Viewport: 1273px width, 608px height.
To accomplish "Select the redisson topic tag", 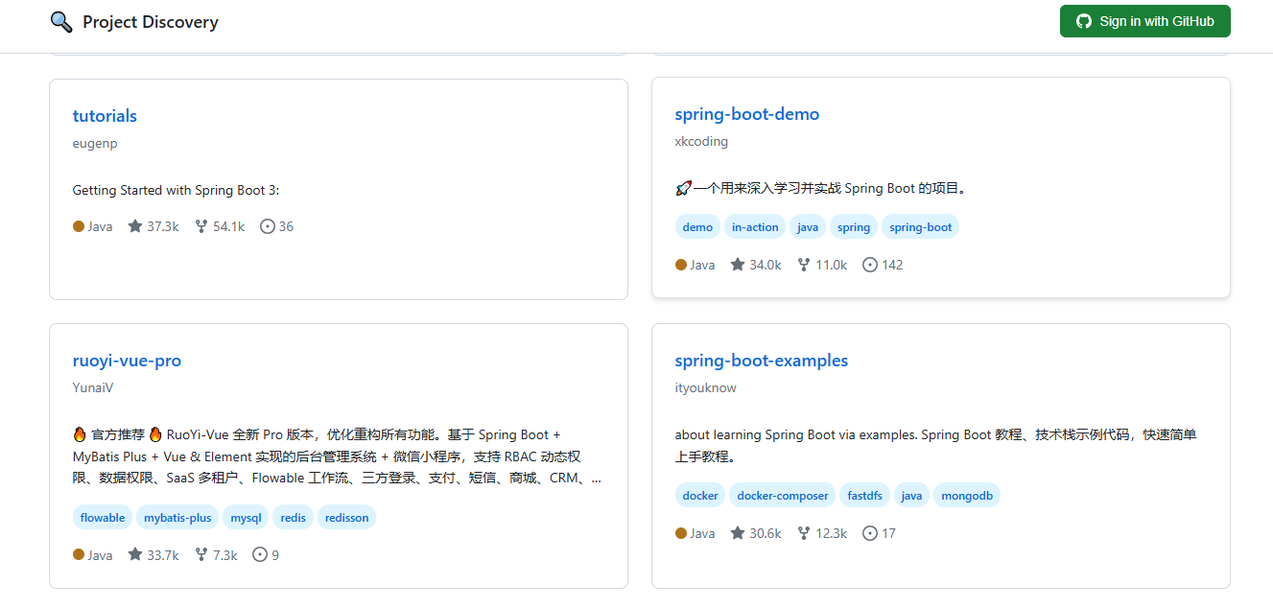I will pyautogui.click(x=346, y=518).
